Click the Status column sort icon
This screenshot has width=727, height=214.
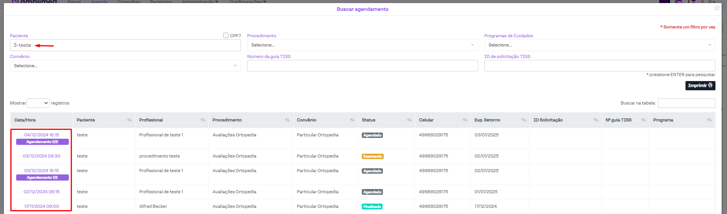point(409,120)
